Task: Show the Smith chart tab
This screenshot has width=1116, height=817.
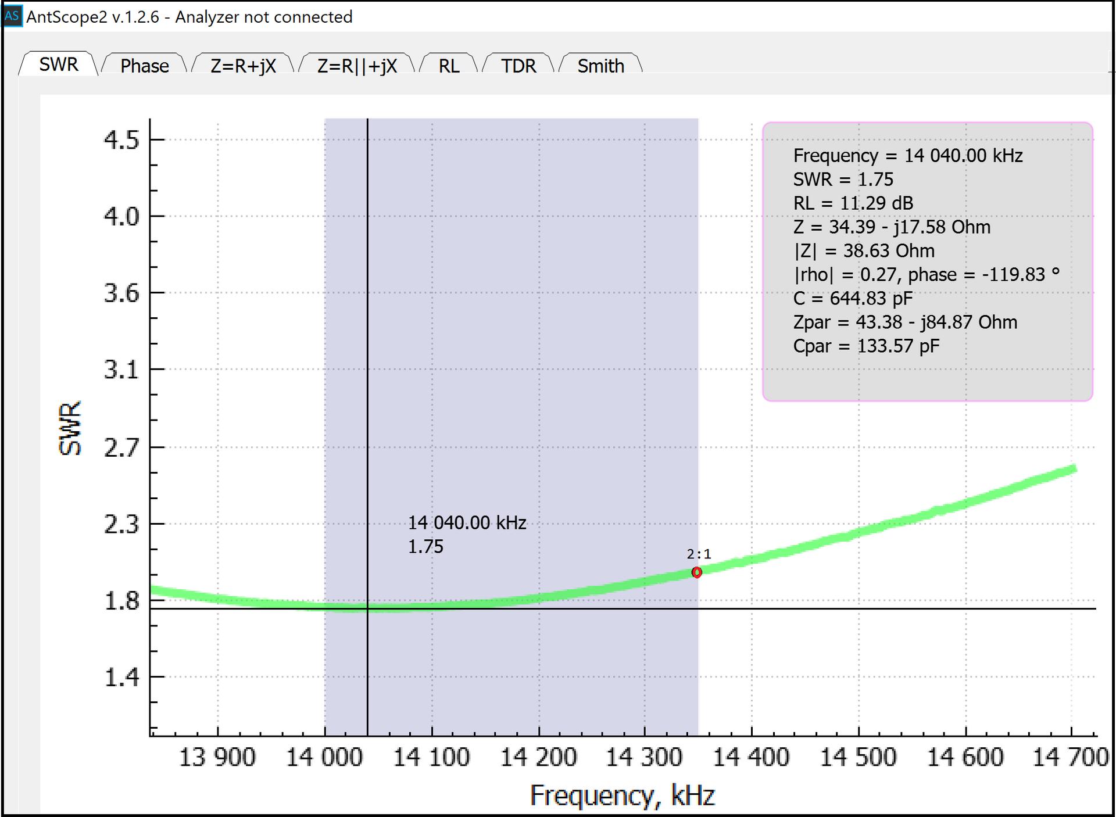Action: click(x=600, y=66)
